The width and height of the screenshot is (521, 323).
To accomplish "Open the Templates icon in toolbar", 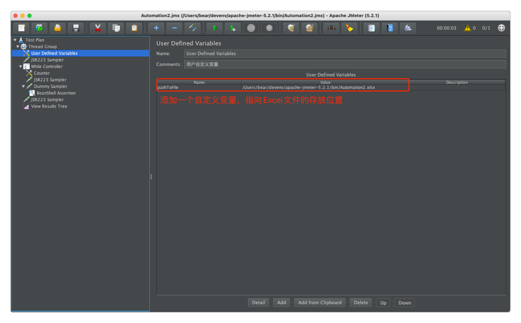I will 40,28.
